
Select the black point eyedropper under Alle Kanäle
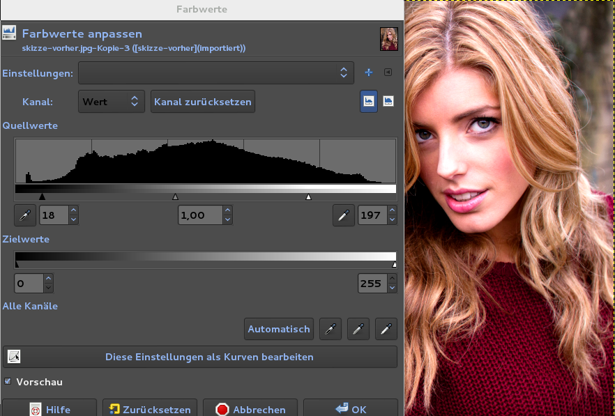click(331, 329)
